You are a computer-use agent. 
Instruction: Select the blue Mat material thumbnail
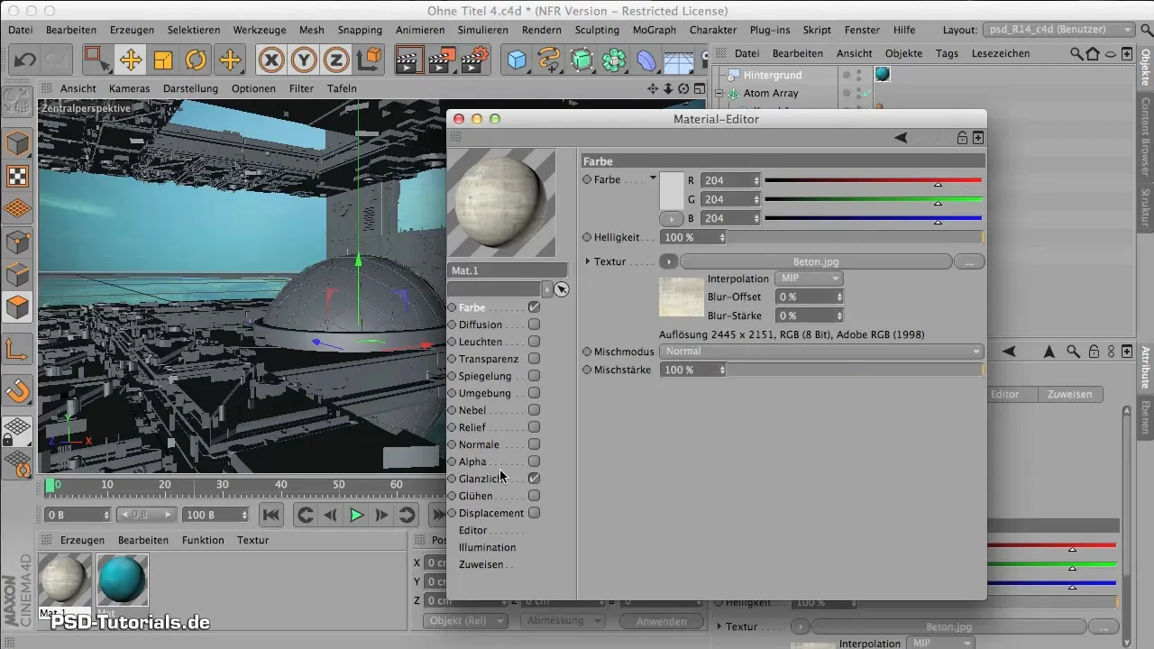coord(122,580)
